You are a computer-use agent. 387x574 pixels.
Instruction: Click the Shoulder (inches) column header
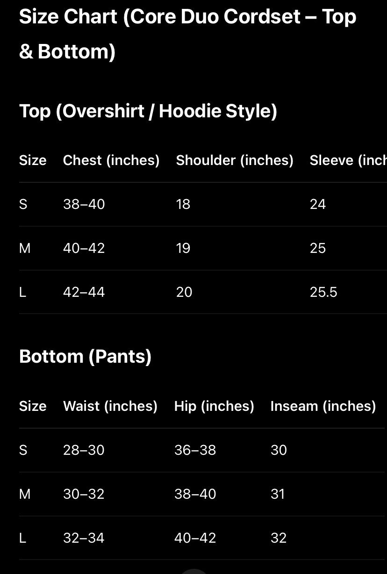pyautogui.click(x=234, y=160)
